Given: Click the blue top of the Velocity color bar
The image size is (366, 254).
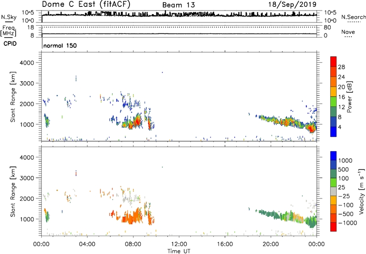Looking at the screenshot, I should [x=334, y=156].
